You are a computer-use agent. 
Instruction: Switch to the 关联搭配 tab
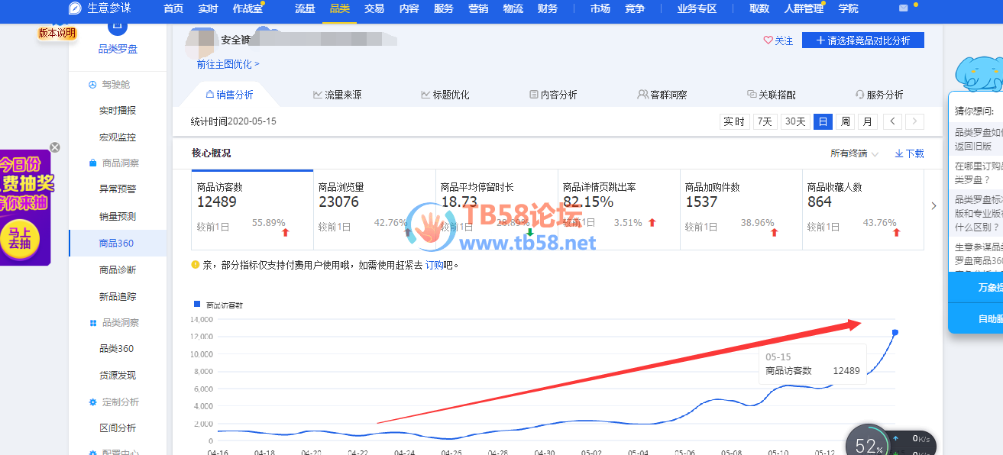772,95
